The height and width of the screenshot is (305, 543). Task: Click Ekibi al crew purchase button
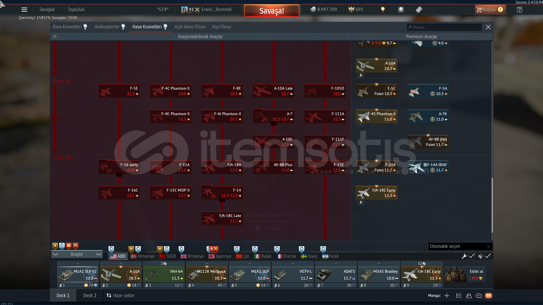pyautogui.click(x=465, y=275)
